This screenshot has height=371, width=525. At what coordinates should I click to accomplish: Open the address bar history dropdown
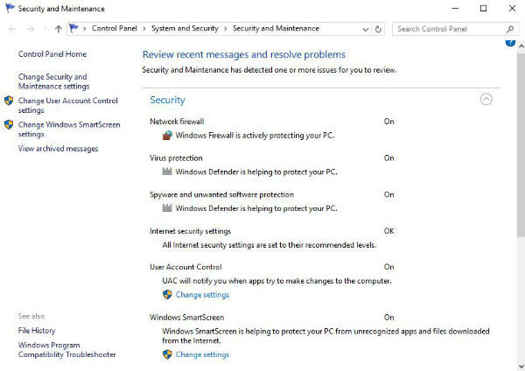coord(365,29)
